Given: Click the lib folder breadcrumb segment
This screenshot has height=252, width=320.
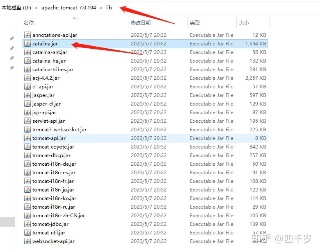Looking at the screenshot, I should pyautogui.click(x=109, y=8).
